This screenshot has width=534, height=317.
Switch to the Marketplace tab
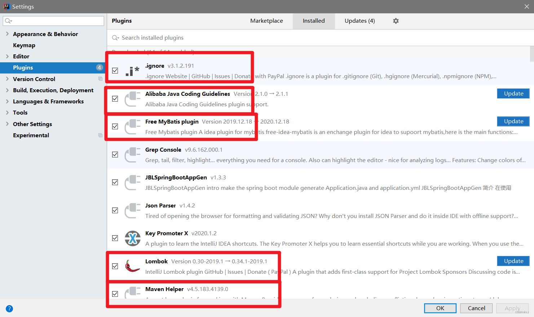click(x=266, y=21)
